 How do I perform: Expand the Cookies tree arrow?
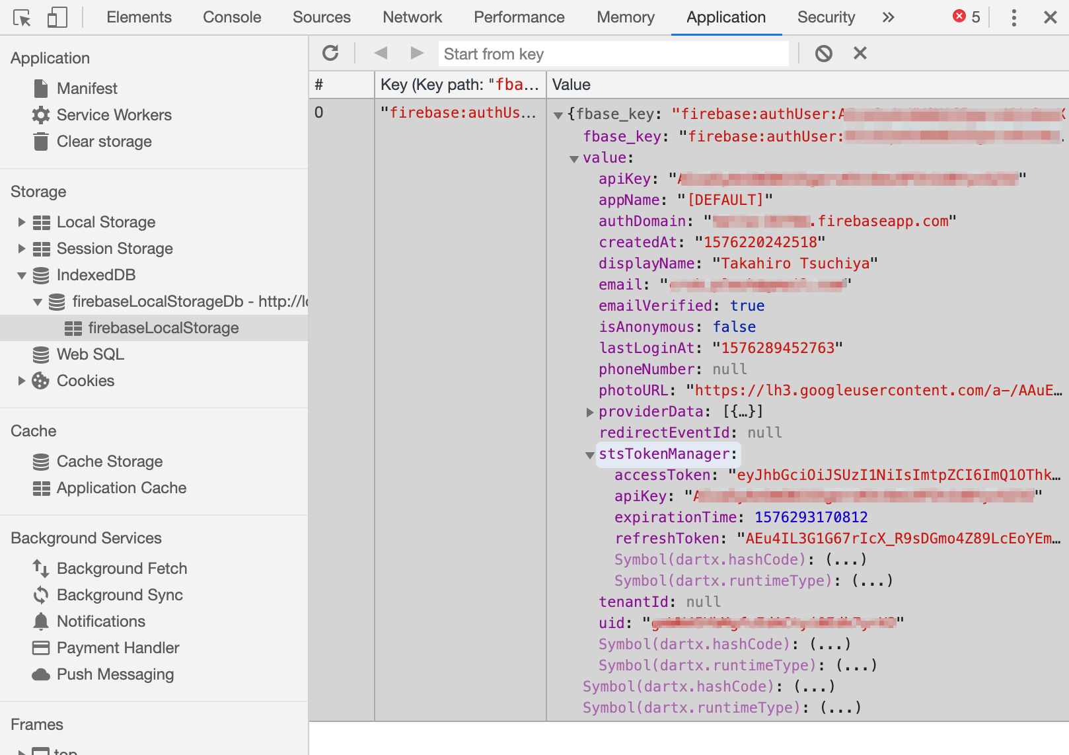(x=21, y=381)
